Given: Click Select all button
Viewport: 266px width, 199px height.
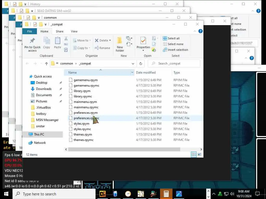Looking at the screenshot, I should point(171,38).
